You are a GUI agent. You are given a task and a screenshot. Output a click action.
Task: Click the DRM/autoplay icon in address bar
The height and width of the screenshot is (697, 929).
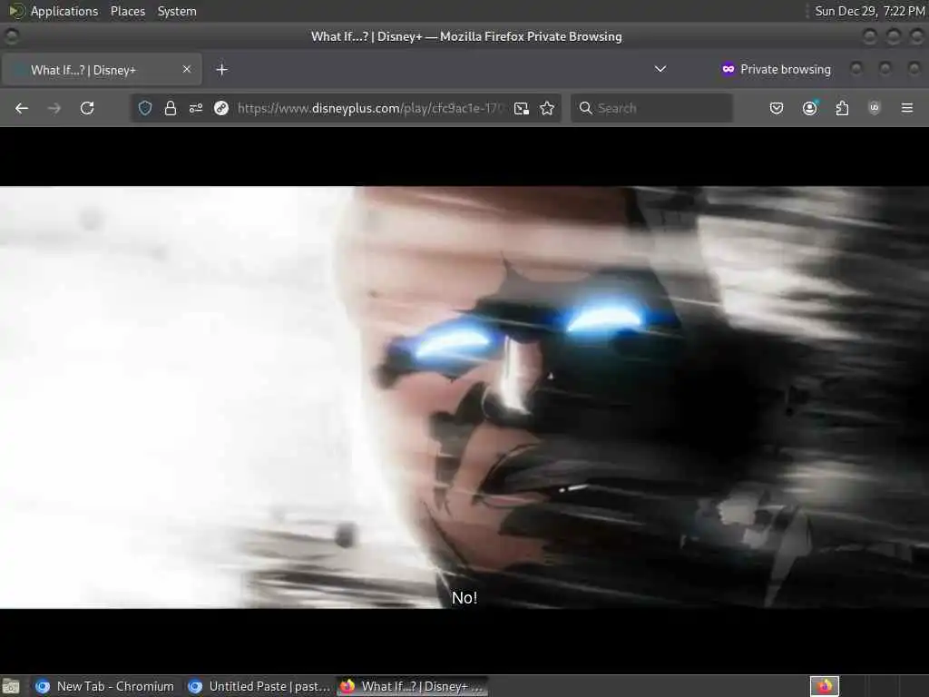point(221,108)
